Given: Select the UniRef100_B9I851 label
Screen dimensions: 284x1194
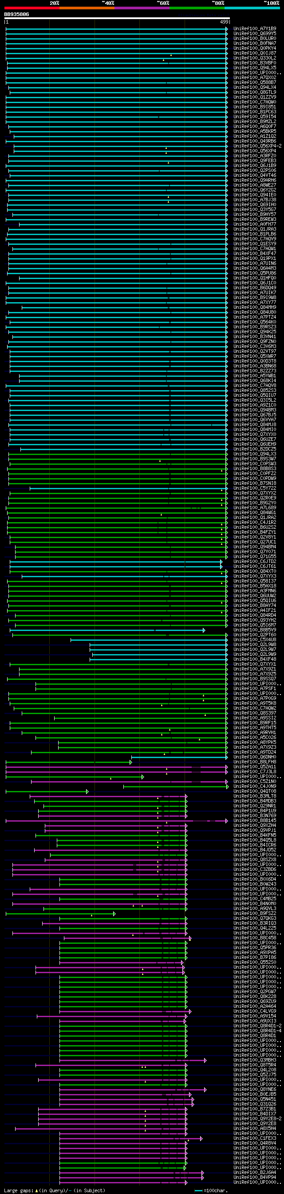Looking at the screenshot, I should (x=255, y=107).
